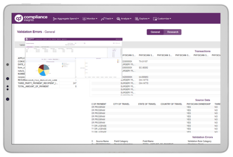233x157 pixels.
Task: Expand the Customize dropdown caret
Action: point(170,19)
